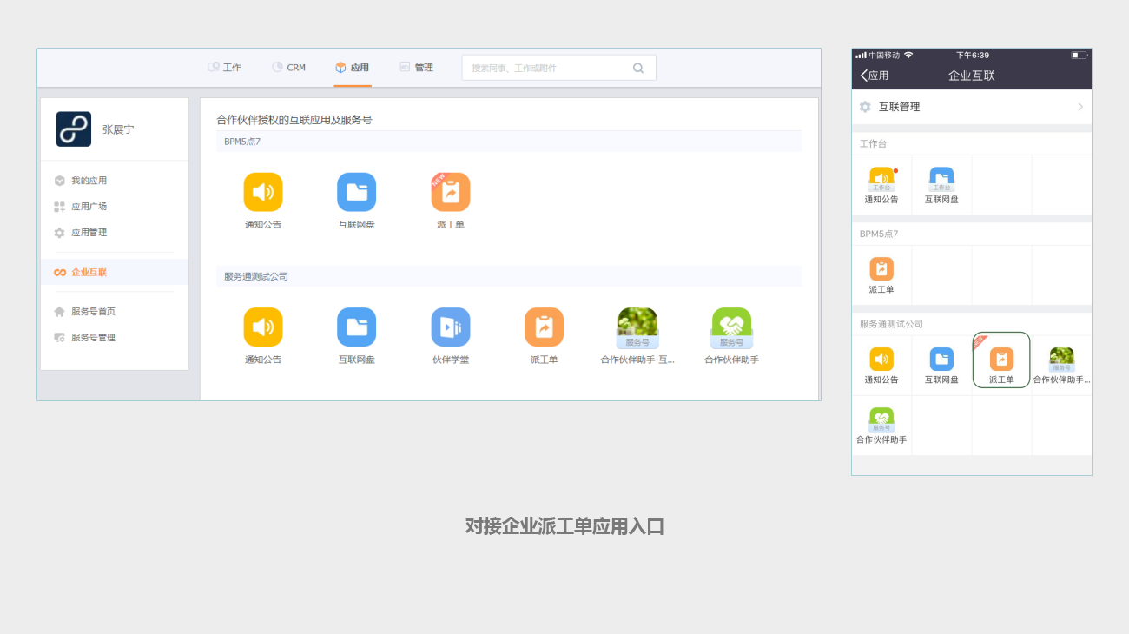Tap 通知公告 in phone 服务通测试公司 section

click(x=881, y=366)
